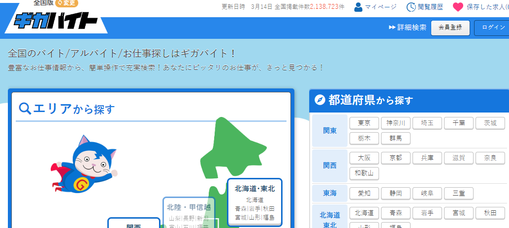
Task: Open 閲覧履歴 via the clock icon
Action: pyautogui.click(x=411, y=7)
